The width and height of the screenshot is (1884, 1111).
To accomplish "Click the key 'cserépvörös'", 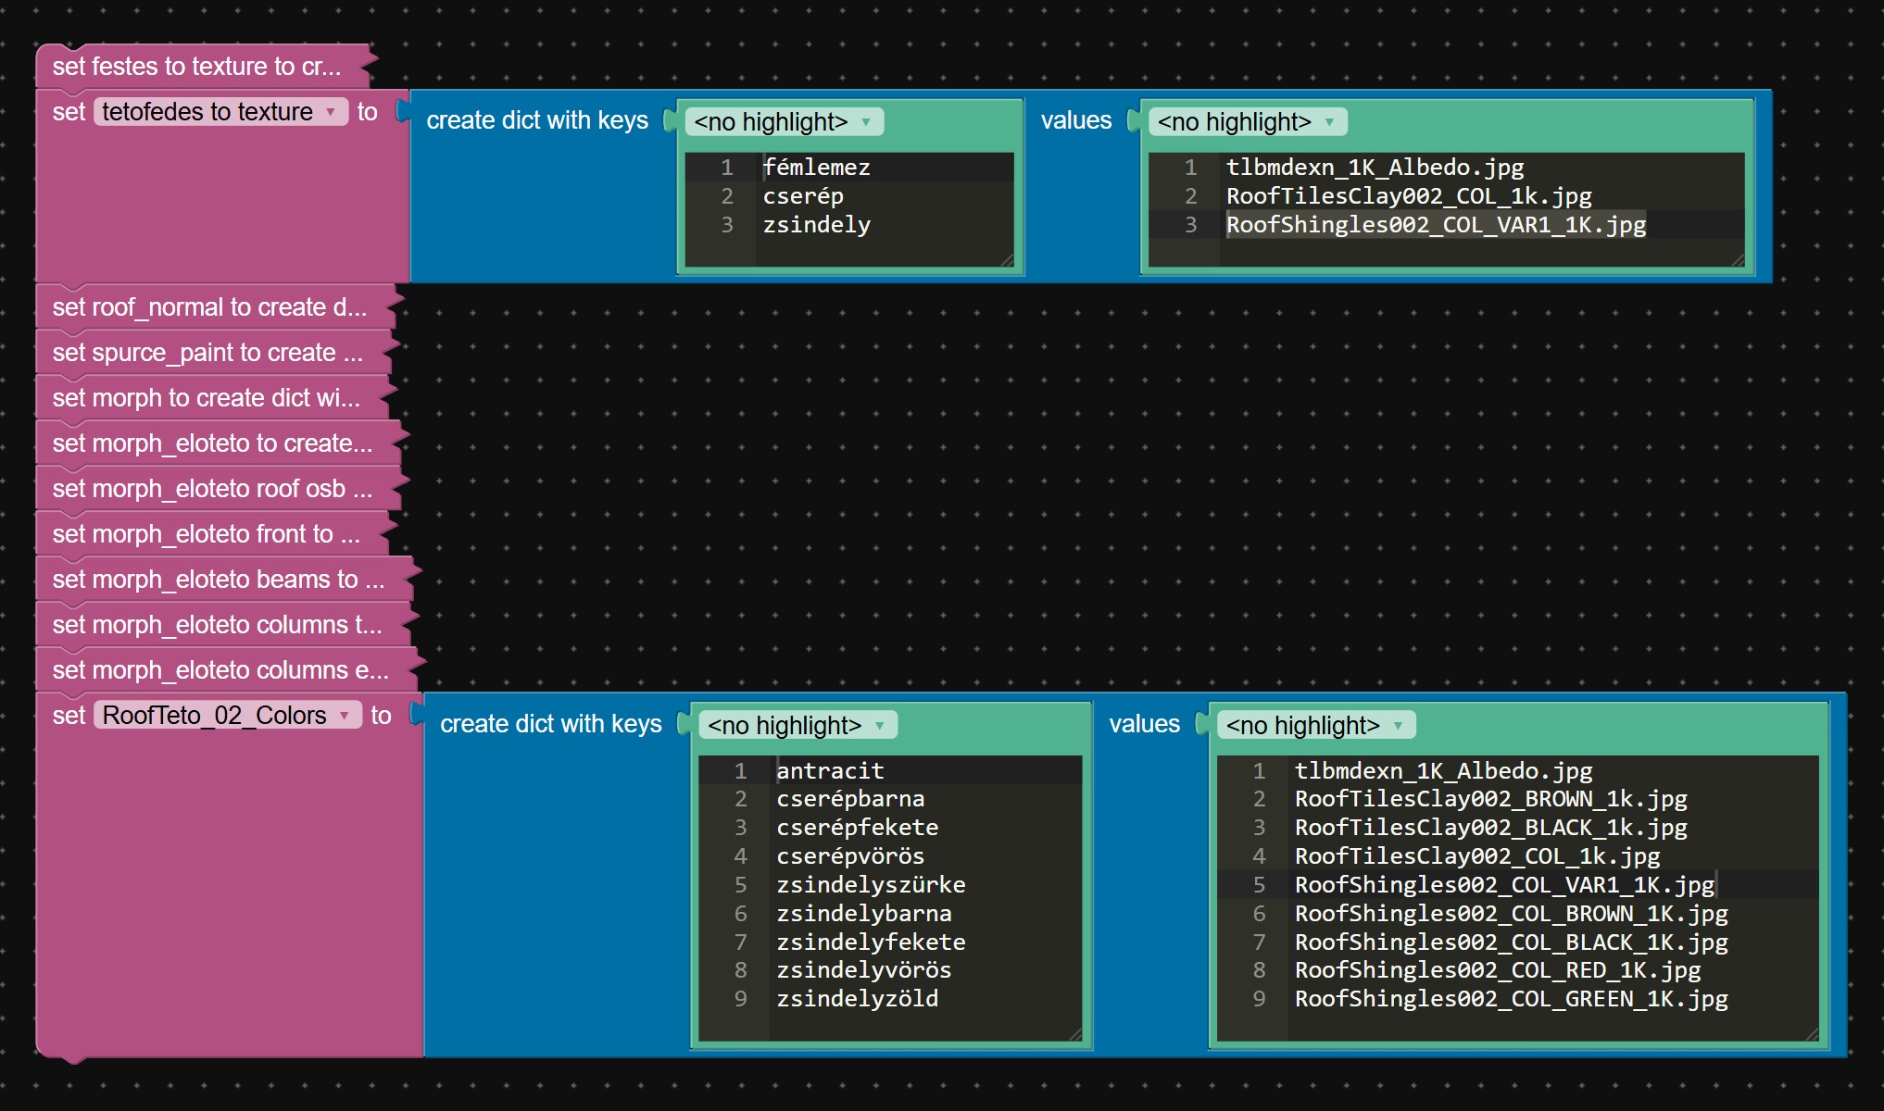I will tap(850, 856).
